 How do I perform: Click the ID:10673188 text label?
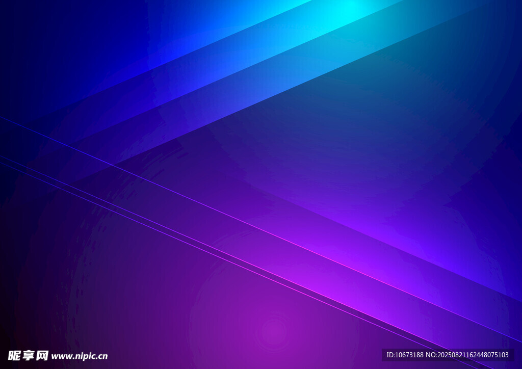pyautogui.click(x=405, y=355)
